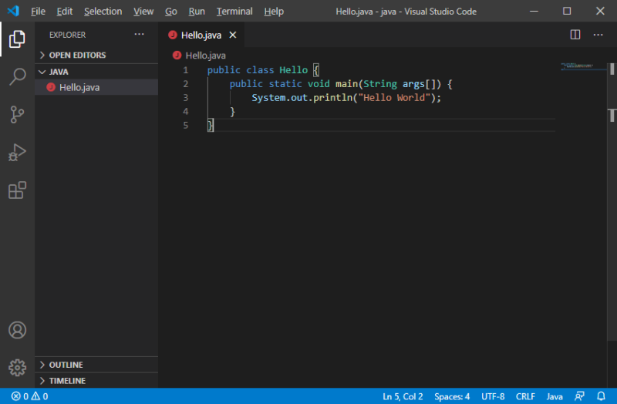Minimize the VS Code window
The width and height of the screenshot is (617, 404).
534,11
